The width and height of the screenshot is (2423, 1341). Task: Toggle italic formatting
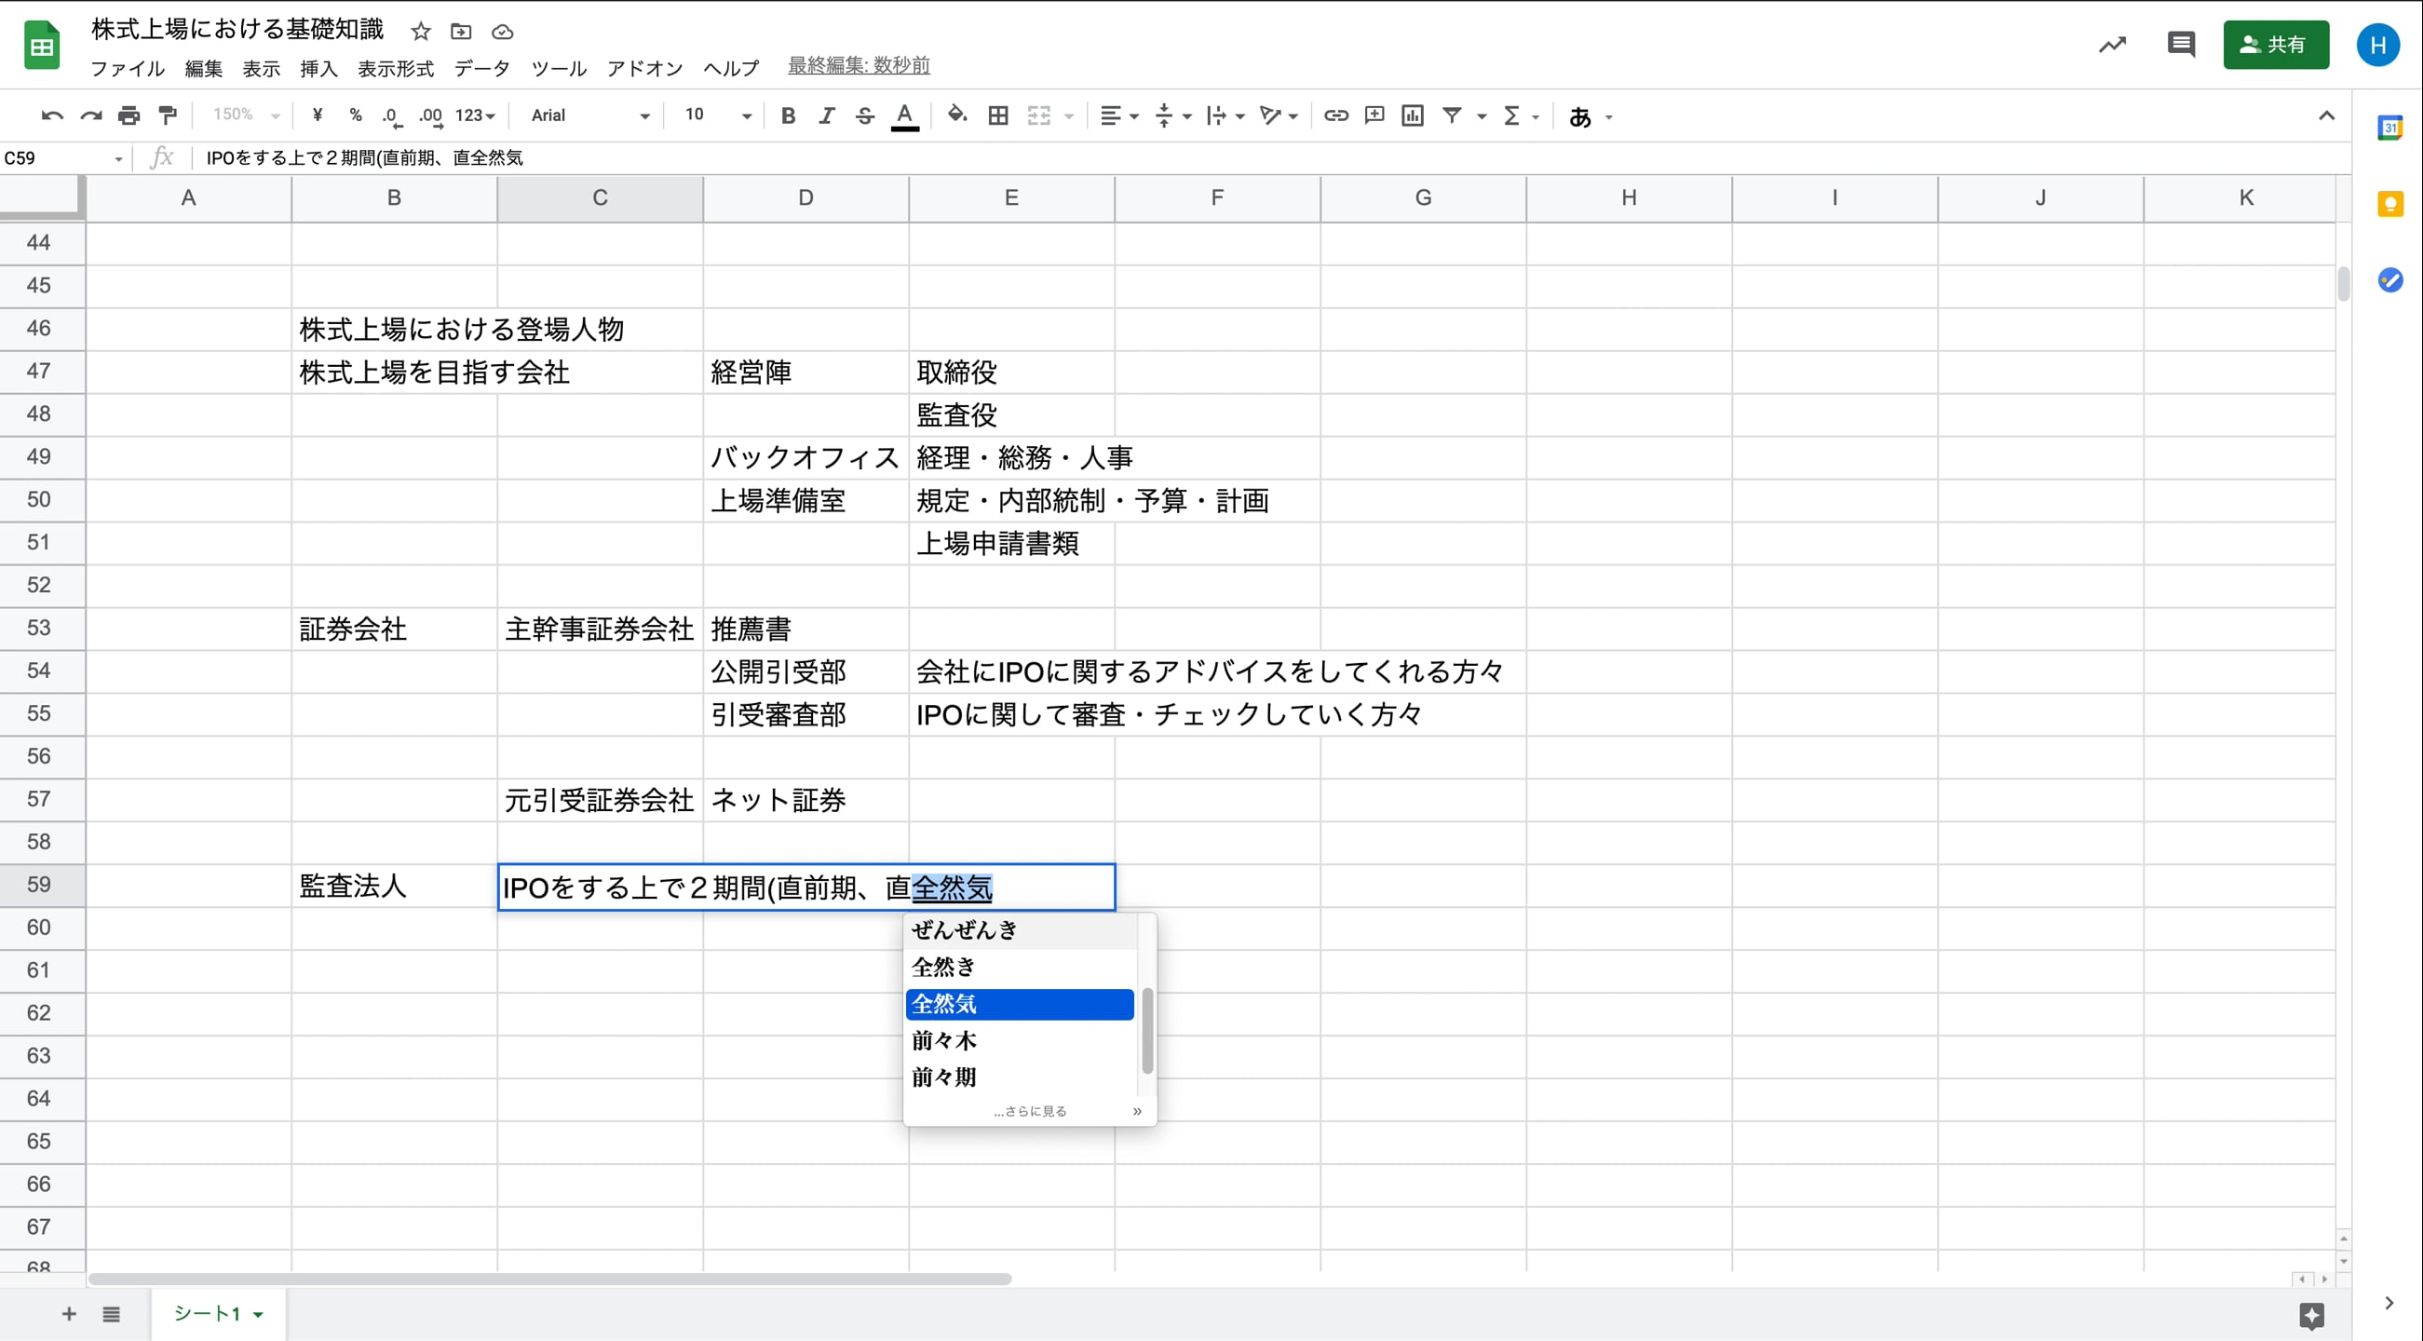[827, 115]
